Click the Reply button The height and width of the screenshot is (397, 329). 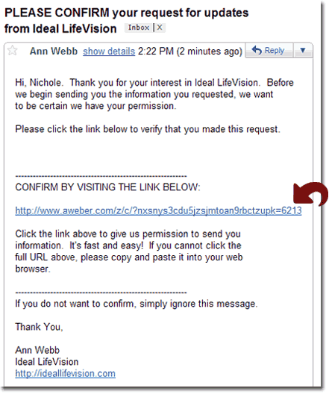pos(269,51)
